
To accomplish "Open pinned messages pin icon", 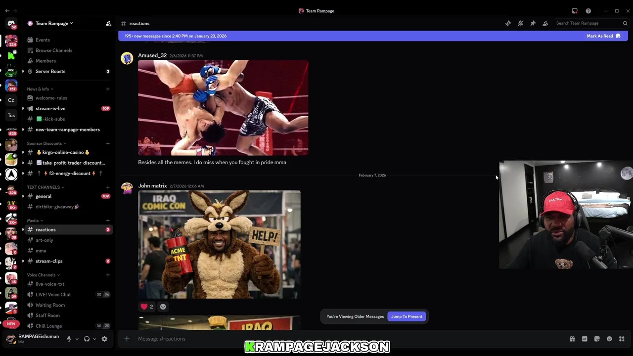I will (x=533, y=23).
